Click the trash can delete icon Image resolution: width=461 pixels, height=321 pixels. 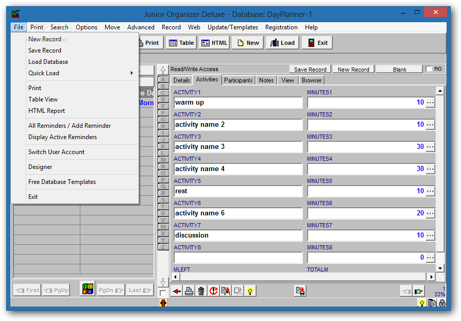201,291
